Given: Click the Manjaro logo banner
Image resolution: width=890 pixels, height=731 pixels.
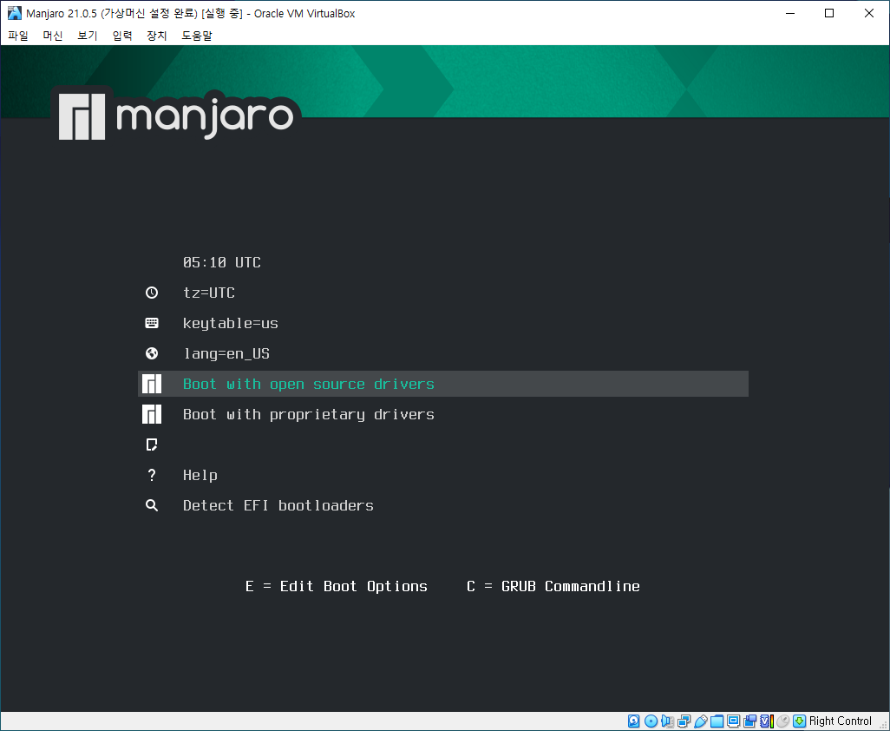Looking at the screenshot, I should pyautogui.click(x=176, y=115).
